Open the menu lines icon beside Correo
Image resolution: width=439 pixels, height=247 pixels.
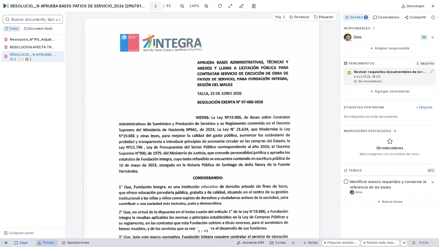point(293,243)
